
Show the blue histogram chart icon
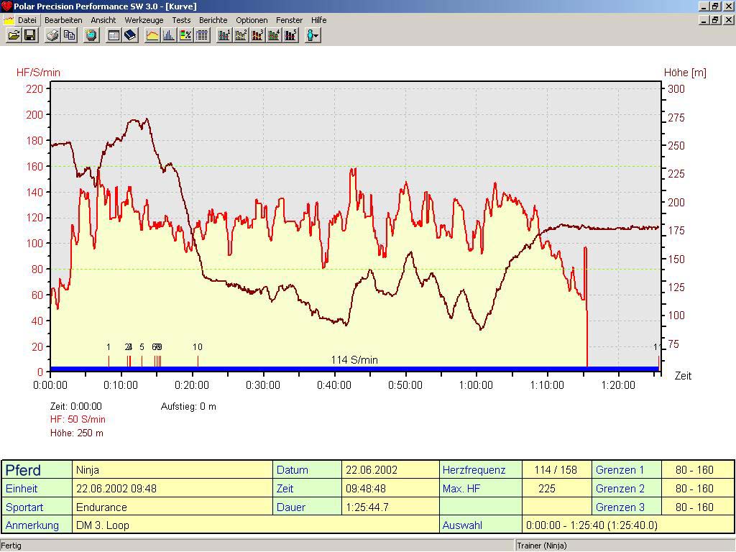tap(169, 35)
